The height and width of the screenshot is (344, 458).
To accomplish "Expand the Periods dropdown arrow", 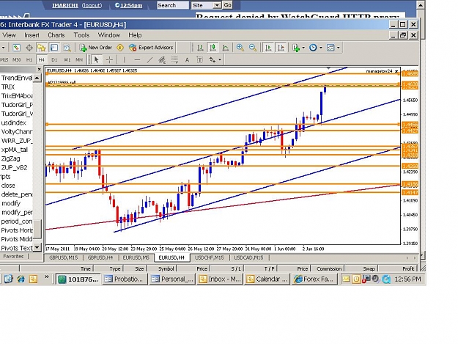I will pos(321,48).
